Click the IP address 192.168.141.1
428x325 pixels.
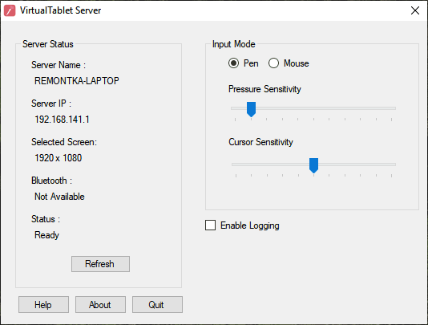coord(62,120)
